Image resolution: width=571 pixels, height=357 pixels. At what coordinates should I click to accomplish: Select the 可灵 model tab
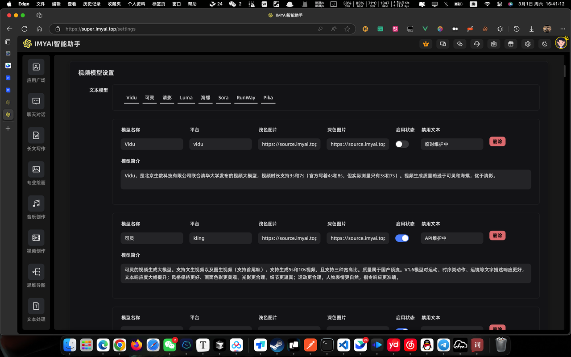coord(150,98)
